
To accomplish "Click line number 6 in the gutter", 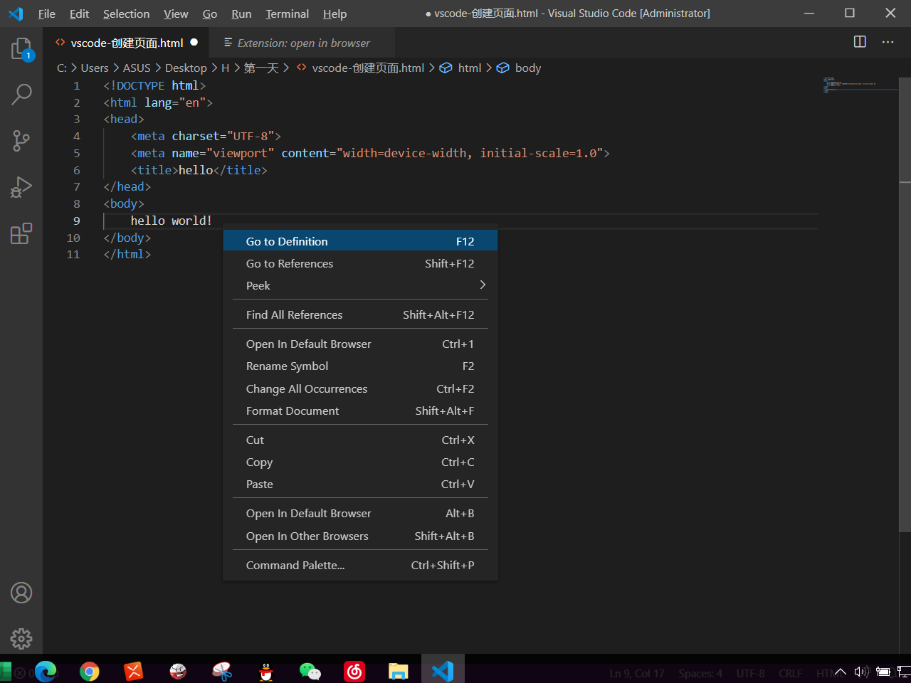I will (77, 170).
